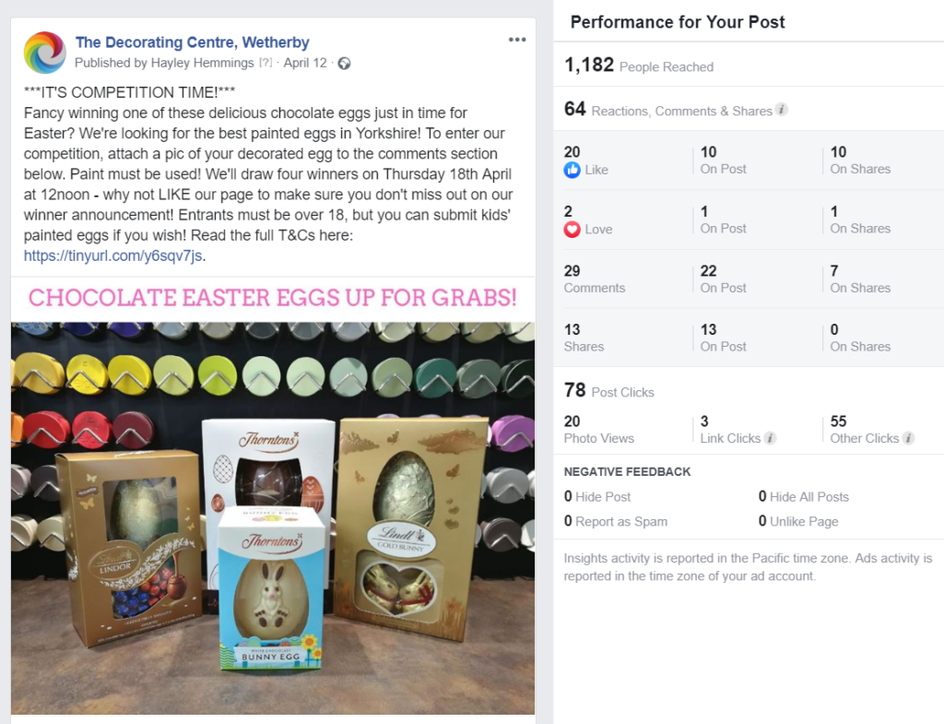Click the Report as Spam feedback item
Image resolution: width=944 pixels, height=724 pixels.
pos(616,521)
